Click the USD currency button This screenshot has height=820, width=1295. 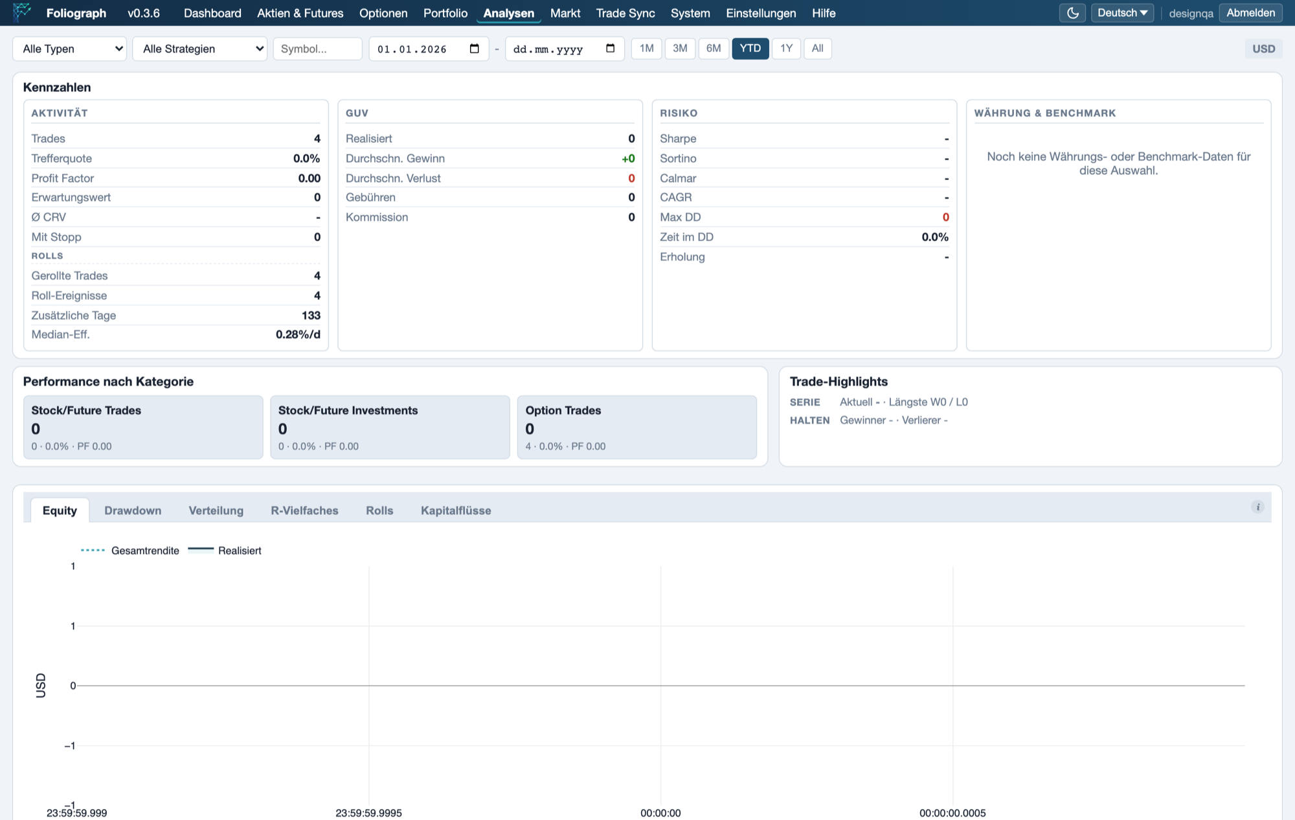tap(1263, 49)
